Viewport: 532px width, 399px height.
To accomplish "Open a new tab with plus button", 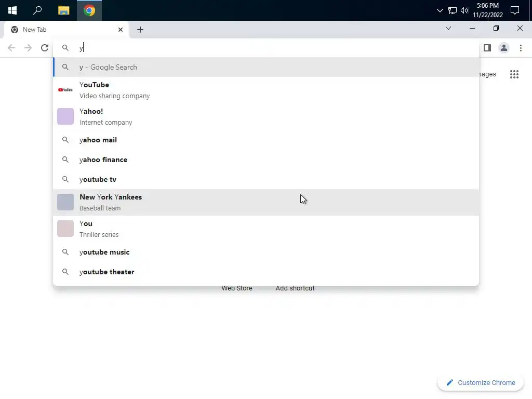I will [140, 30].
